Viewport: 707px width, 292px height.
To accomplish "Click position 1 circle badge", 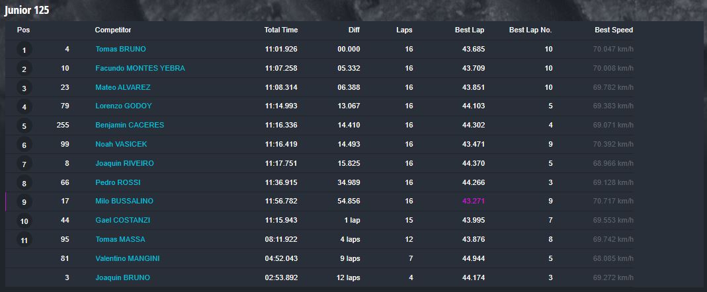I will click(x=24, y=50).
